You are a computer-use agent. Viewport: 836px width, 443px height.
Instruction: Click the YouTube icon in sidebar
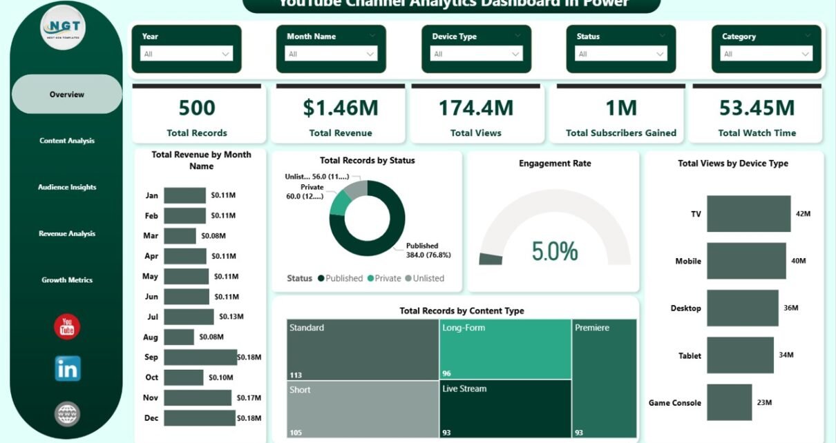(x=67, y=326)
